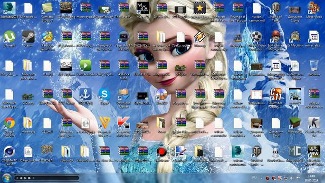Open the Recycle Bin (Корзина)
Viewport: 325px width, 183px height.
click(x=314, y=68)
